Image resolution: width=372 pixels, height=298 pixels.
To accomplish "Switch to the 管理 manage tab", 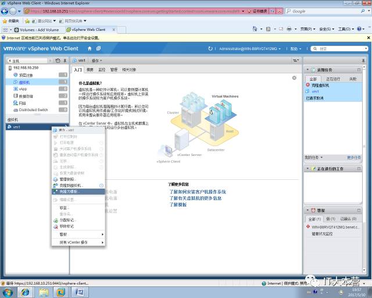I will tap(114, 70).
